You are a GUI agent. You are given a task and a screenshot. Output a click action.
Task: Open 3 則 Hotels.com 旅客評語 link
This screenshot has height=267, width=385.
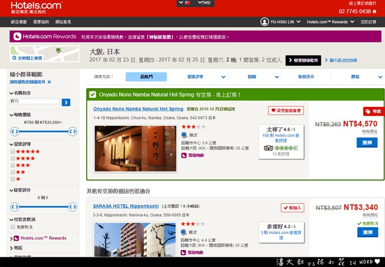click(x=281, y=235)
